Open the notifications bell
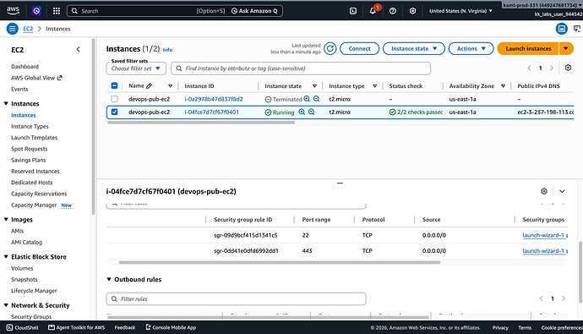Image resolution: width=583 pixels, height=334 pixels. 373,11
